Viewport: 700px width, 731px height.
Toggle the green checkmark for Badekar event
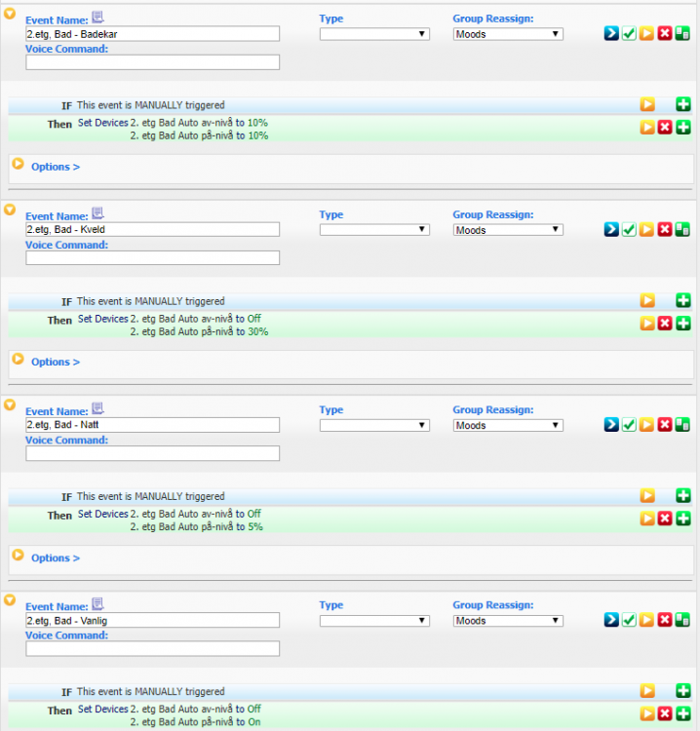(x=629, y=34)
